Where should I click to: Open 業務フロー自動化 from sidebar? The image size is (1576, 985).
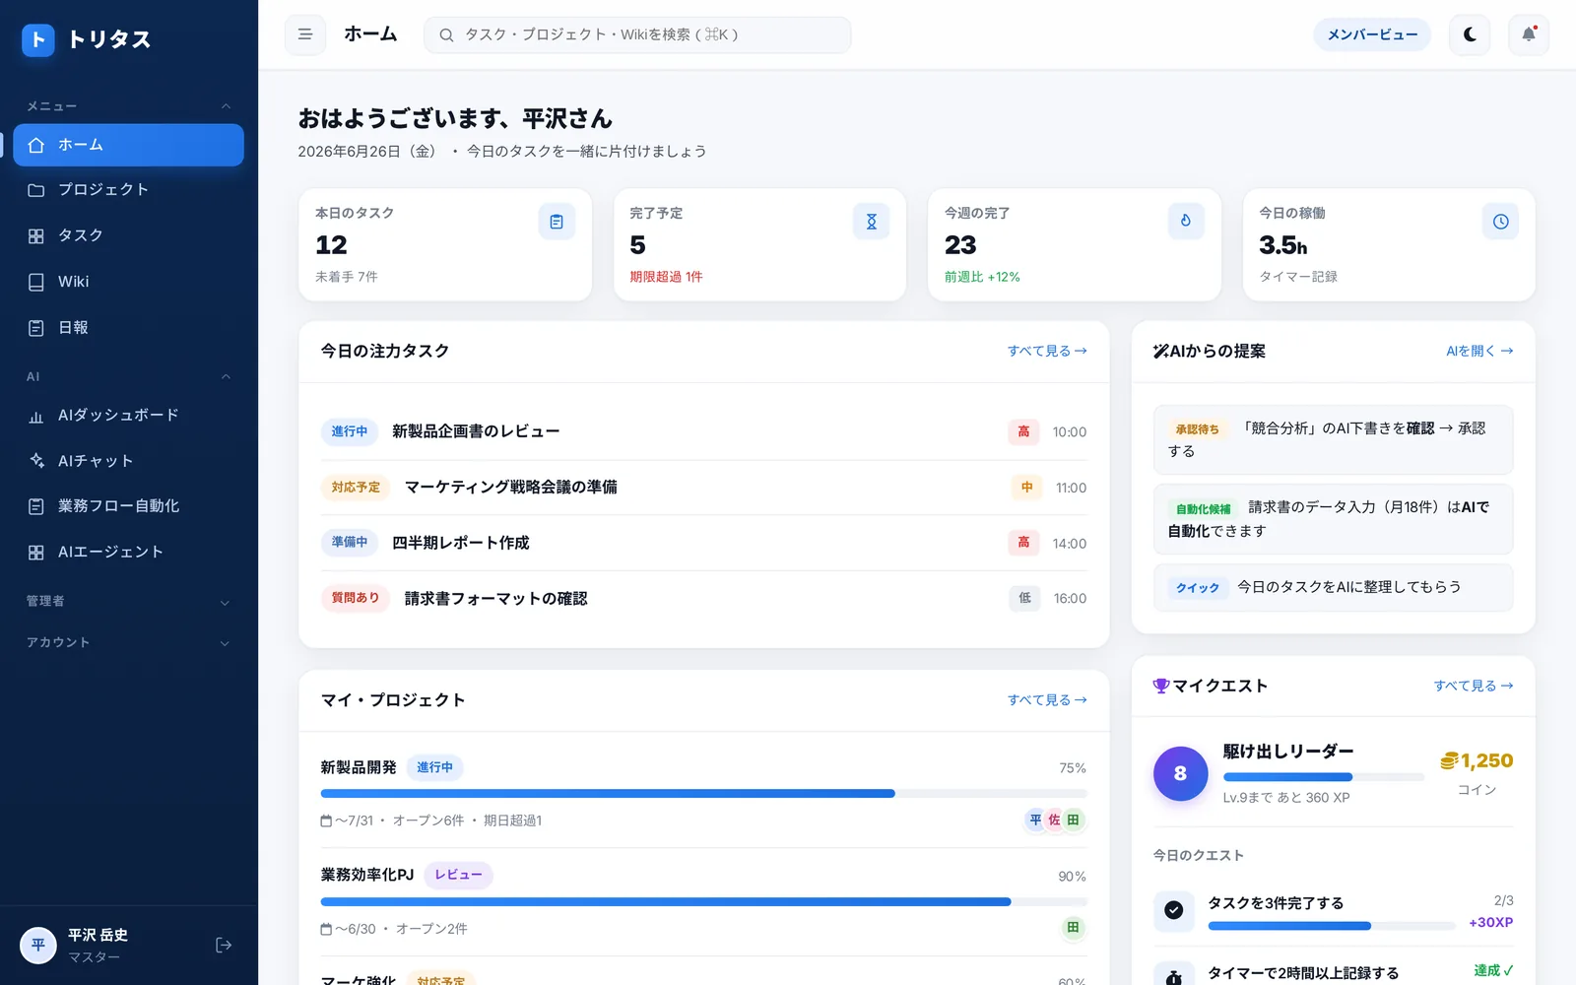[129, 506]
